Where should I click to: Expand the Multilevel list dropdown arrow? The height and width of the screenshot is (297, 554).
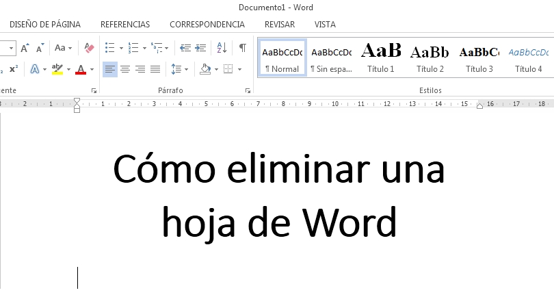(x=166, y=48)
